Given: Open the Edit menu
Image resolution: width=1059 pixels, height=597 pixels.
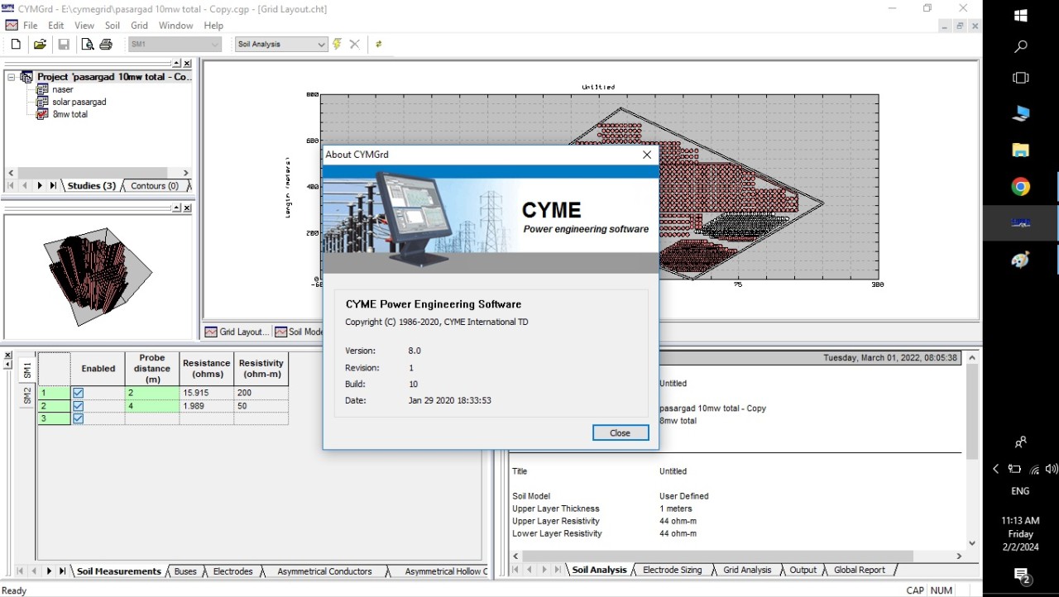Looking at the screenshot, I should coord(56,26).
